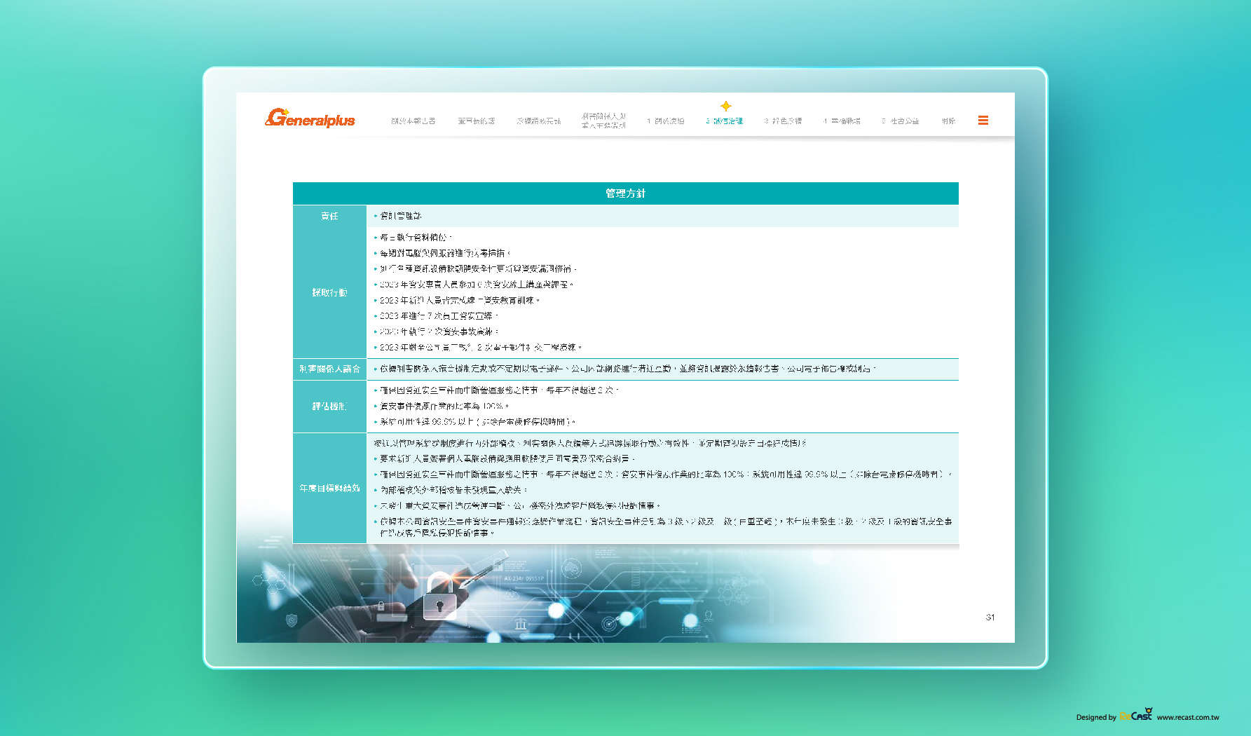Open the 關於本報告書 navigation item

click(413, 121)
